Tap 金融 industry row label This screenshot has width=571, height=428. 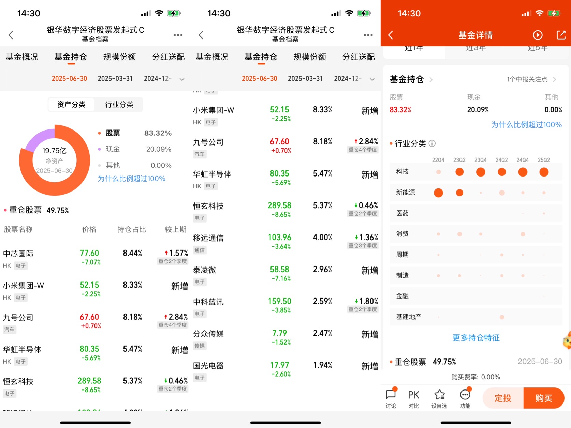(x=402, y=296)
